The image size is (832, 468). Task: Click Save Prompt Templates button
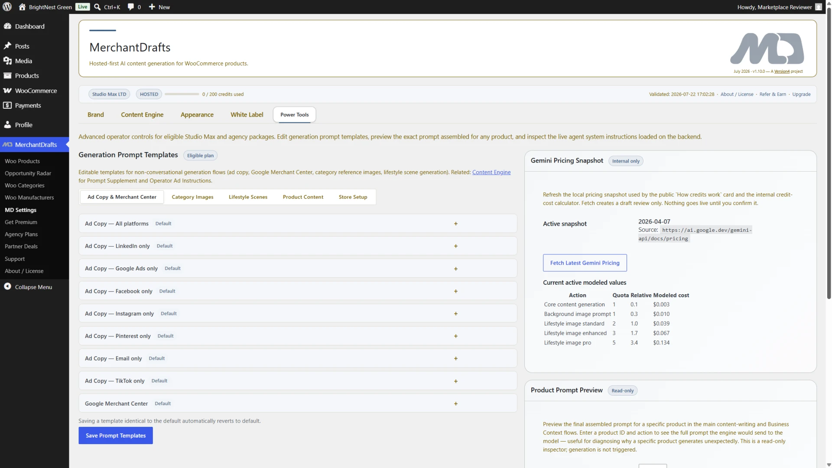tap(116, 435)
